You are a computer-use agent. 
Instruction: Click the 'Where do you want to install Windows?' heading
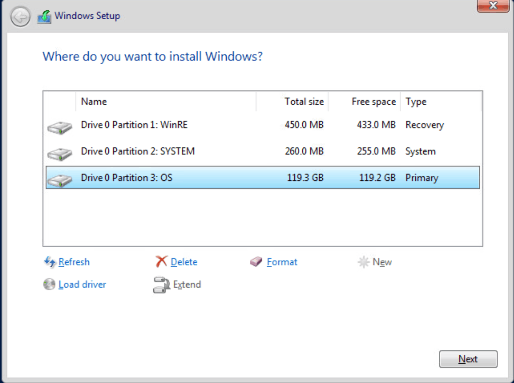pos(153,57)
